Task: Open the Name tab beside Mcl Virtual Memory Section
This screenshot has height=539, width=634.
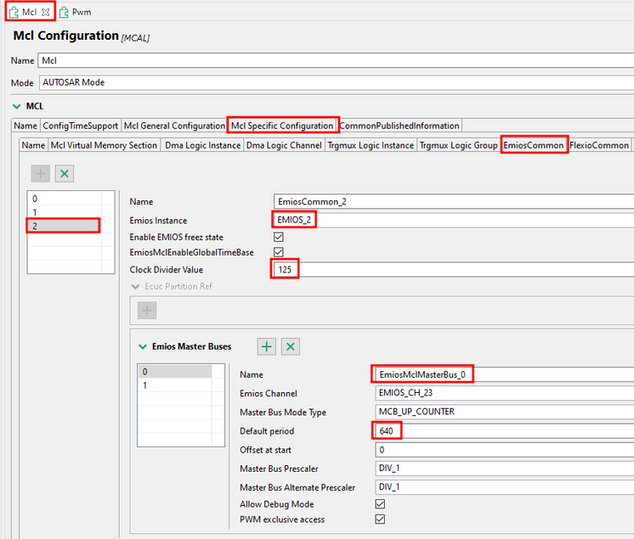Action: 33,145
